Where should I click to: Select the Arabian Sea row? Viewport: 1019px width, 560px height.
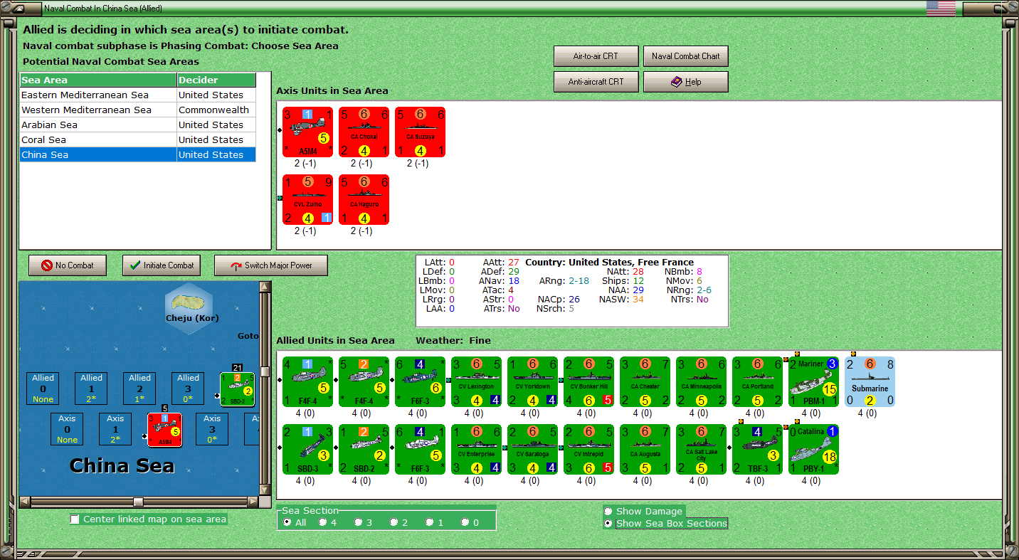[137, 125]
